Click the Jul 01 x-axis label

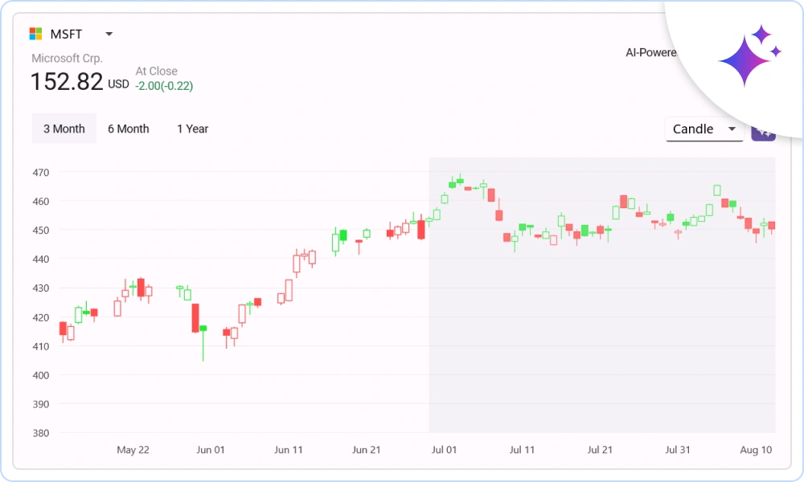click(444, 450)
